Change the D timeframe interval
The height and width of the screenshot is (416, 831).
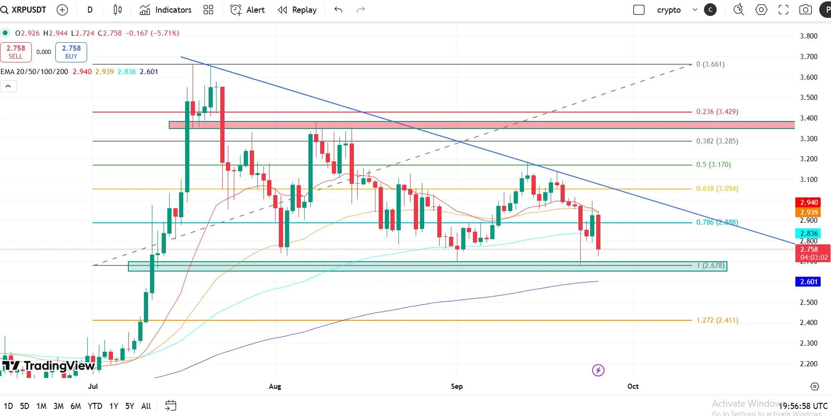[90, 10]
